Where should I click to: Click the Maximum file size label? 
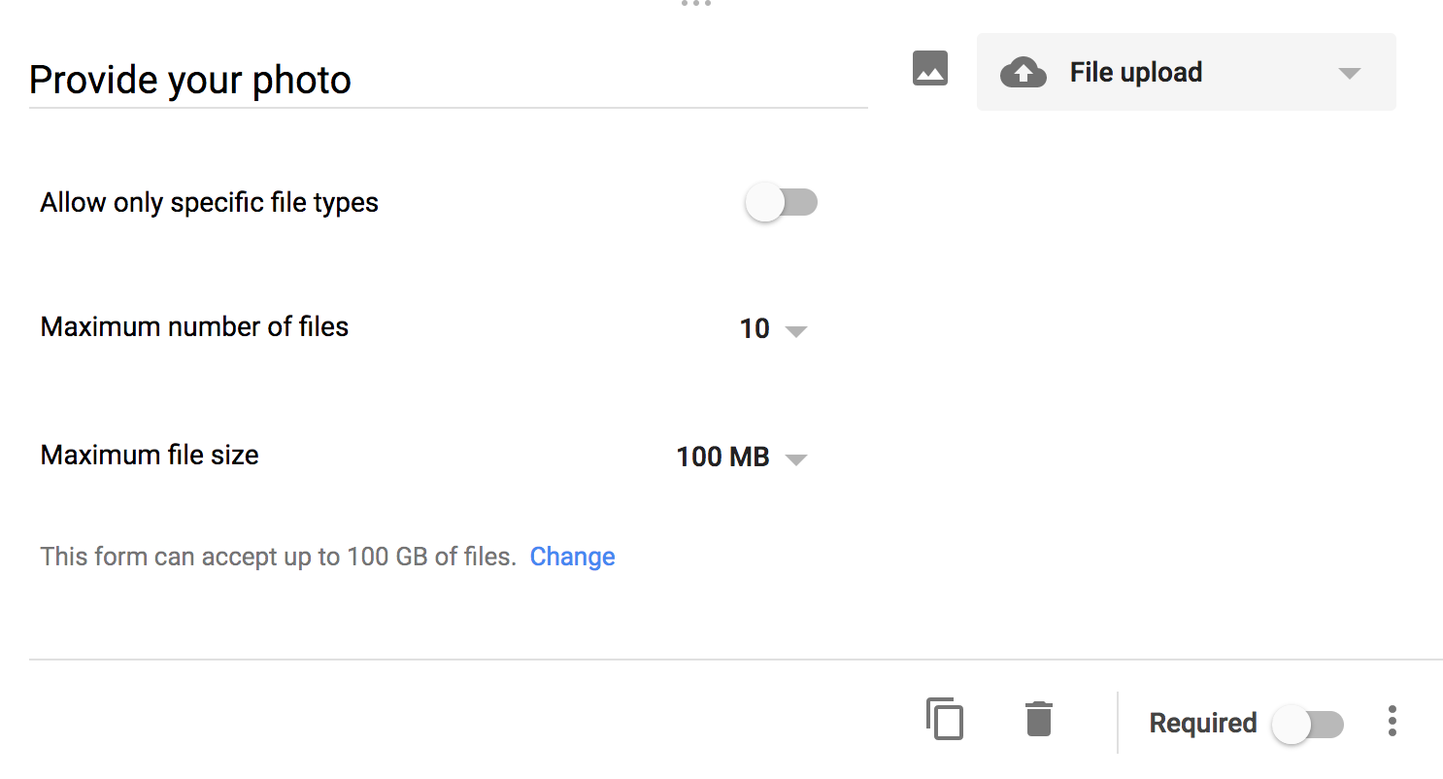pyautogui.click(x=150, y=456)
